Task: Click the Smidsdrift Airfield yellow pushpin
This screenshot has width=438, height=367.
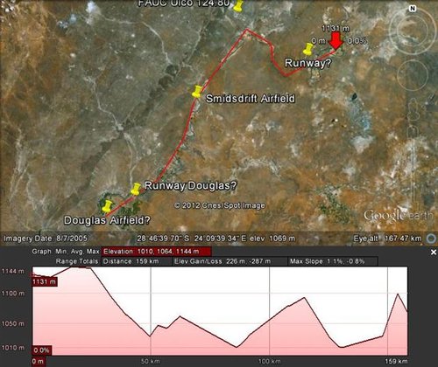Action: (x=197, y=92)
